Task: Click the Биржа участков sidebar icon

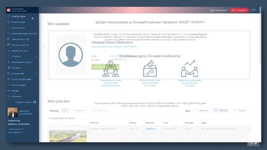Action: click(x=8, y=51)
